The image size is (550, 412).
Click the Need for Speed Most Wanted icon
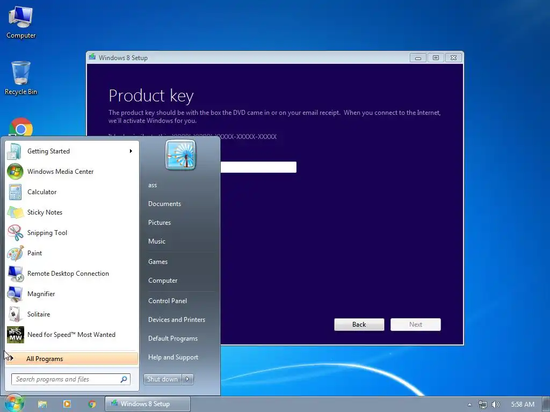pyautogui.click(x=16, y=335)
